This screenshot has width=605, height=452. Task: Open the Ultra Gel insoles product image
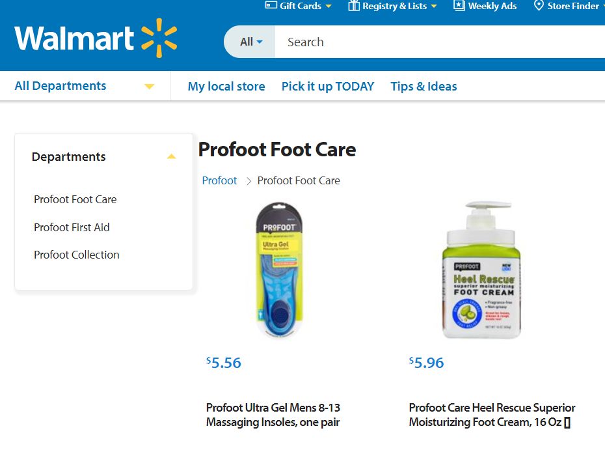click(x=279, y=270)
